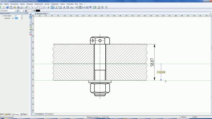Click the ruler origin icon at canvas corner
This screenshot has height=119, width=212.
33,16
